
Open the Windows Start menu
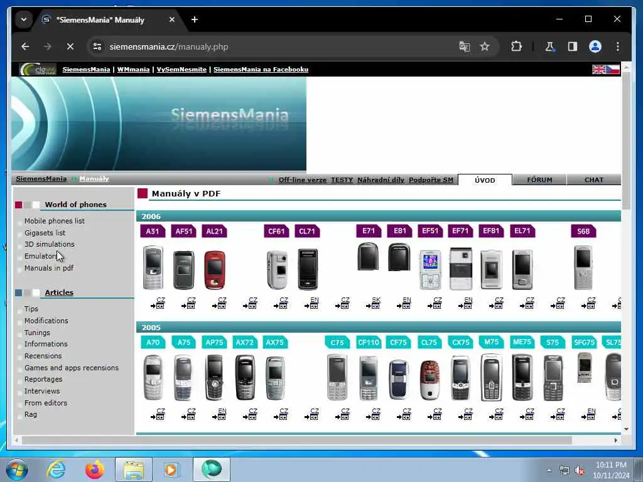pyautogui.click(x=16, y=469)
